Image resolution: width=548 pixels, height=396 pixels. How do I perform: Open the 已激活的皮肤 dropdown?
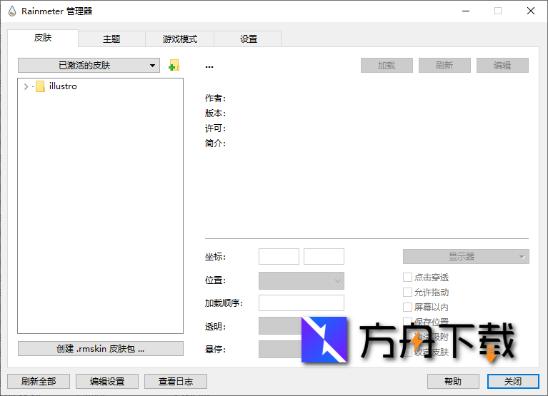click(89, 65)
